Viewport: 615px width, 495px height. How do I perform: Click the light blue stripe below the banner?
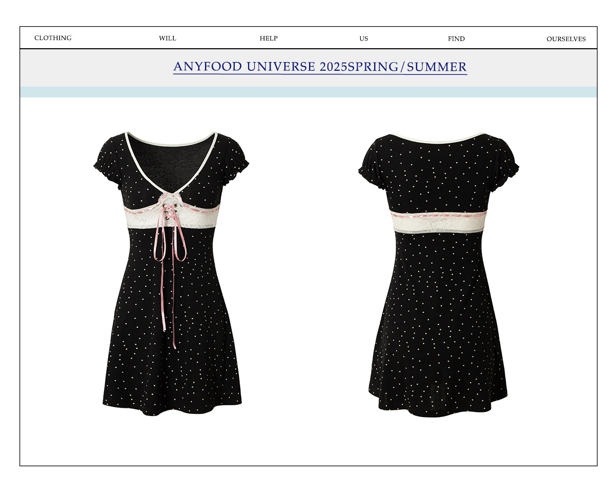308,92
